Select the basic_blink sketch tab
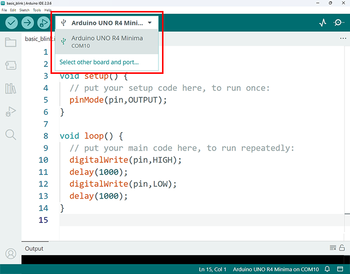 pos(39,39)
